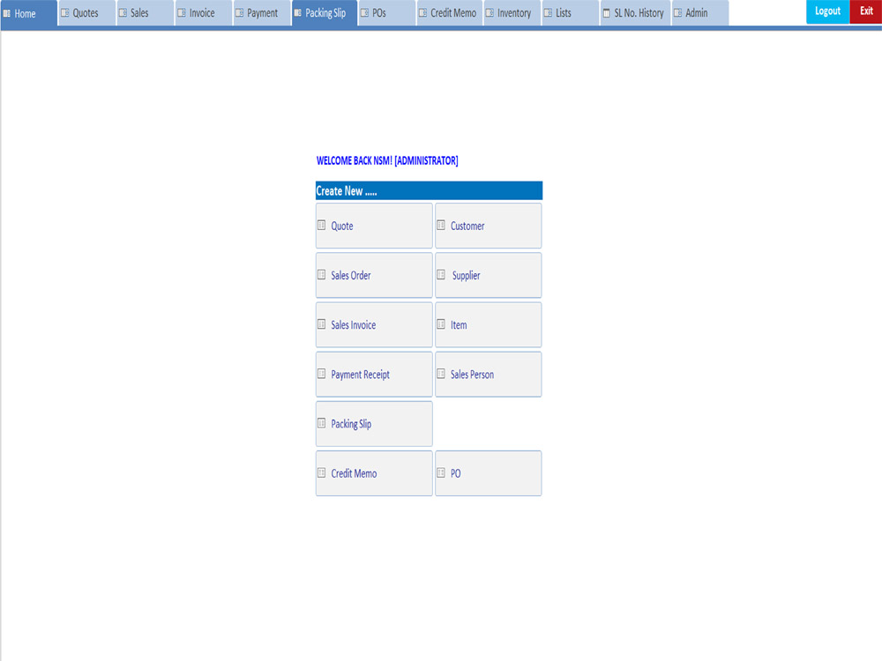The width and height of the screenshot is (882, 661).
Task: Open the Inventory tab
Action: [512, 13]
